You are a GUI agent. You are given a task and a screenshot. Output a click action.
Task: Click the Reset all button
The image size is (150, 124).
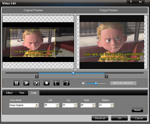[x=100, y=118]
